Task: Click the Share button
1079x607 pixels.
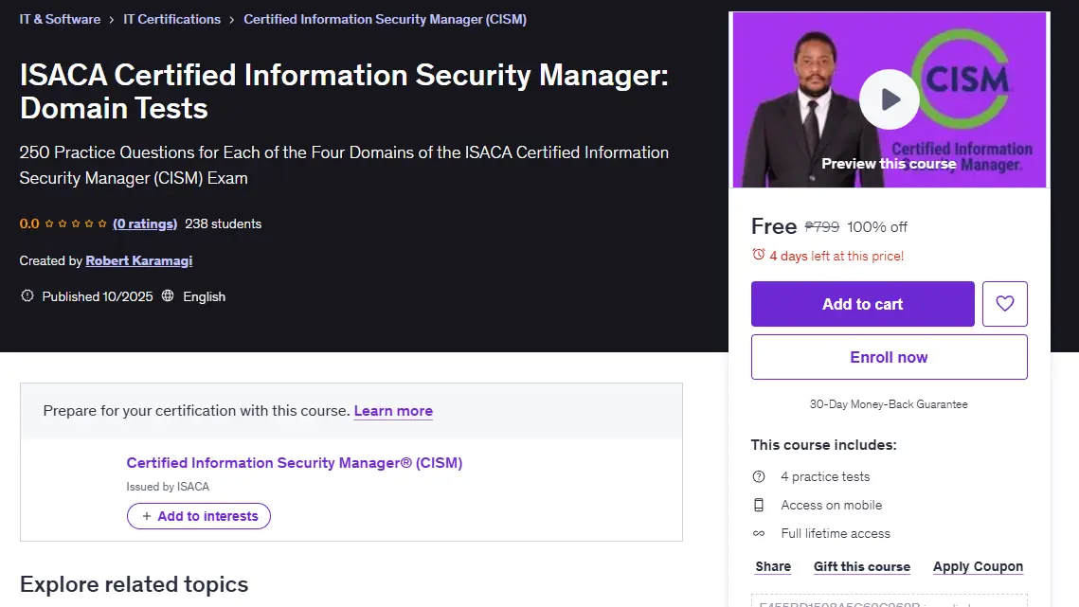Action: point(773,566)
